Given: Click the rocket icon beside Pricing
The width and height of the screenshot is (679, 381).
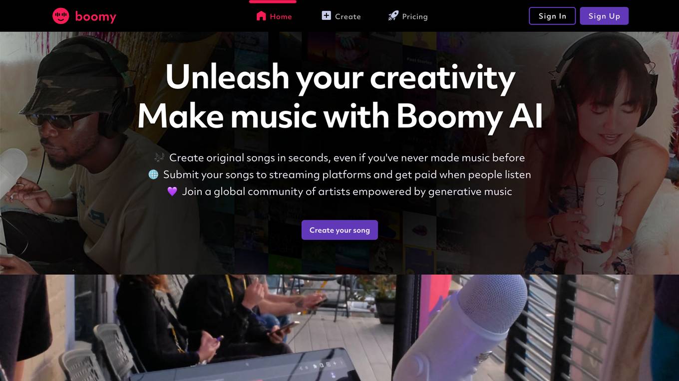Looking at the screenshot, I should (x=393, y=16).
